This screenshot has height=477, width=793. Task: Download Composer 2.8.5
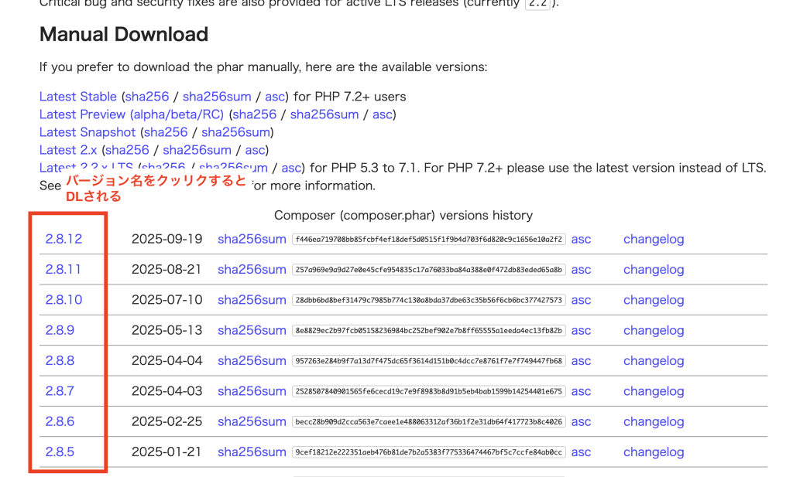60,452
